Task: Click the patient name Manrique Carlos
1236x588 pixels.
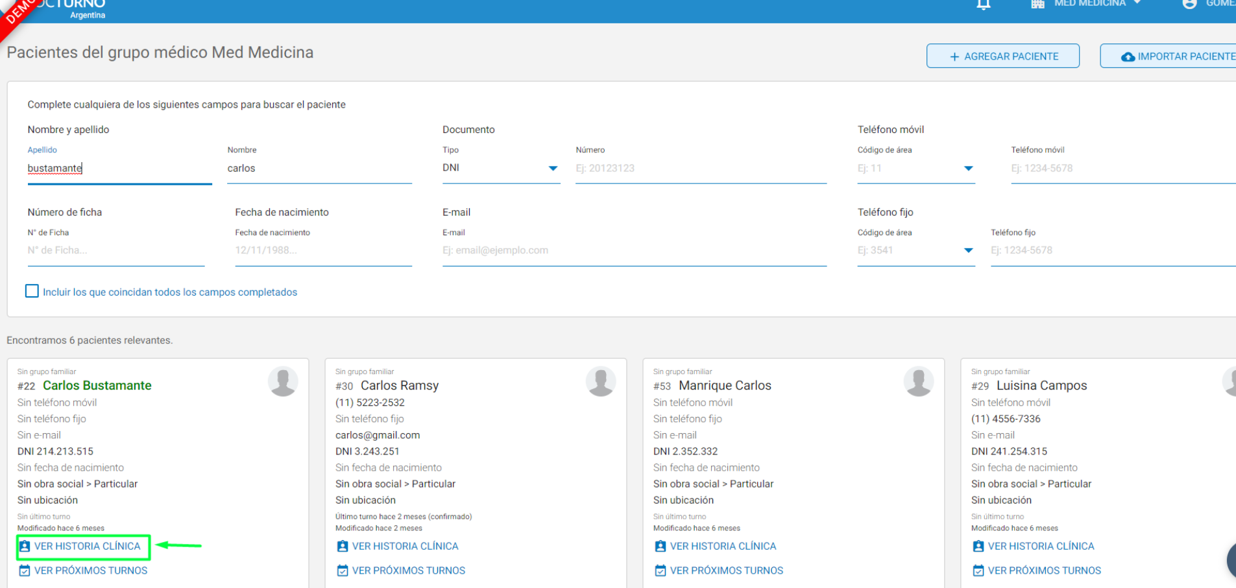Action: click(725, 385)
